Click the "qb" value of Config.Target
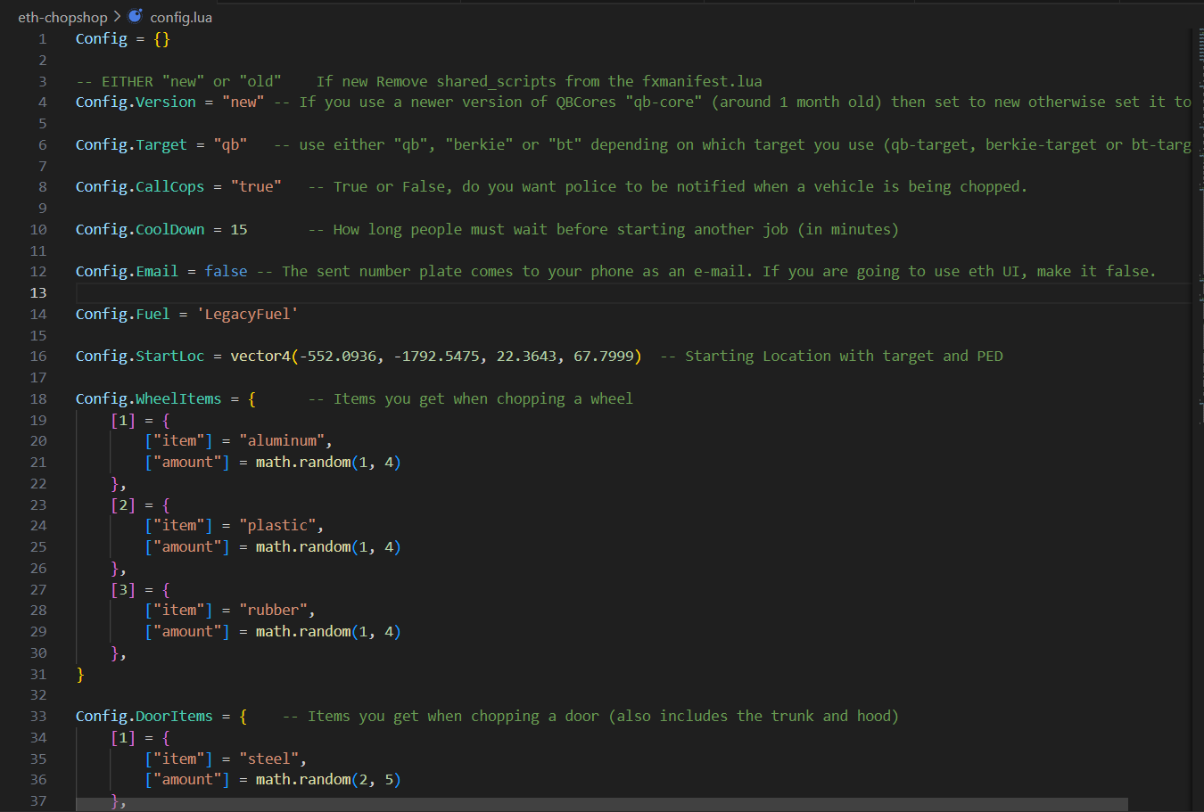Screen dimensions: 1204x812 (230, 144)
